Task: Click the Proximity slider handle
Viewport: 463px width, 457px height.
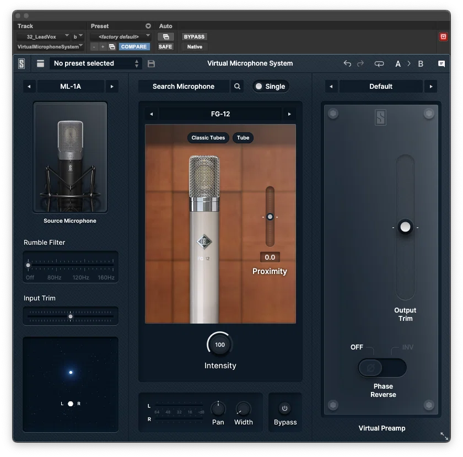Action: pyautogui.click(x=270, y=217)
